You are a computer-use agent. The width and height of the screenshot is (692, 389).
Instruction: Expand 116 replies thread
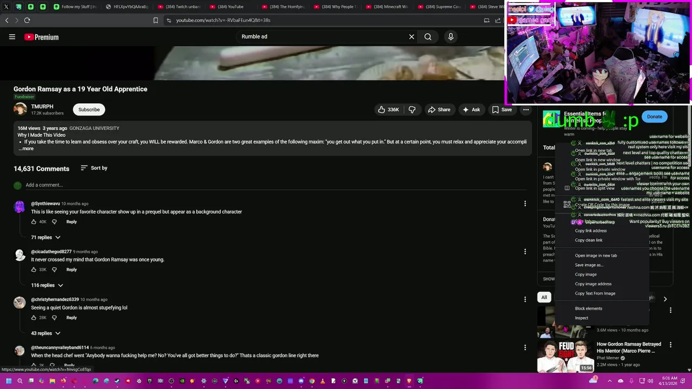[x=47, y=285]
